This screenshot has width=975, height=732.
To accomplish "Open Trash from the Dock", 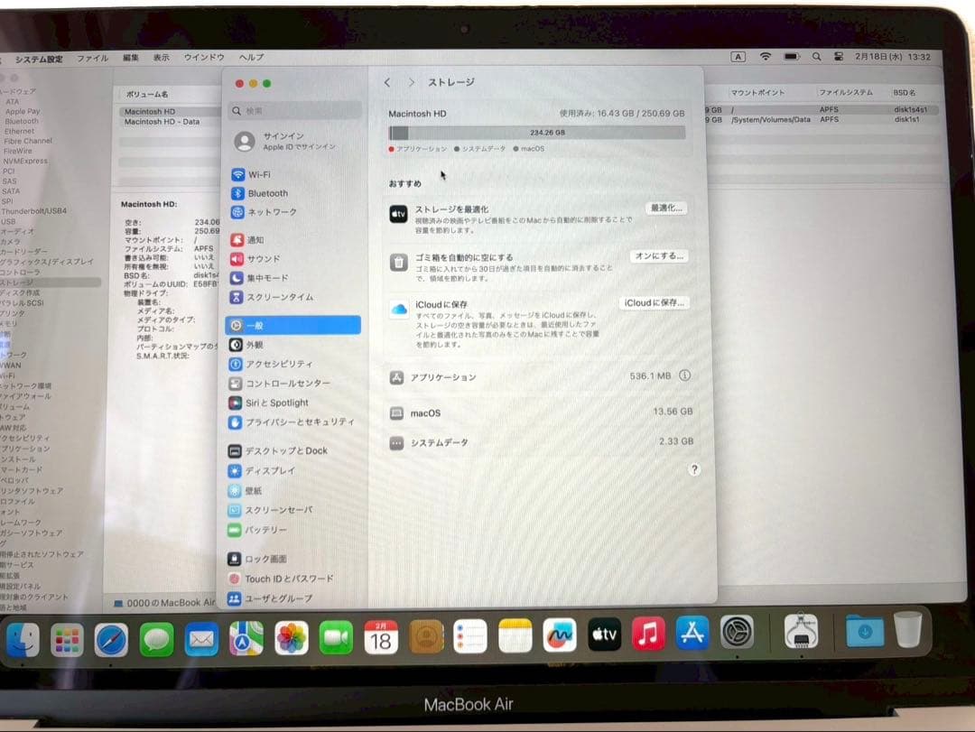I will point(908,631).
